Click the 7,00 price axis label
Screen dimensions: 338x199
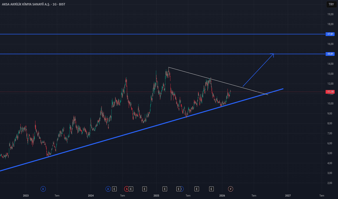click(330, 134)
